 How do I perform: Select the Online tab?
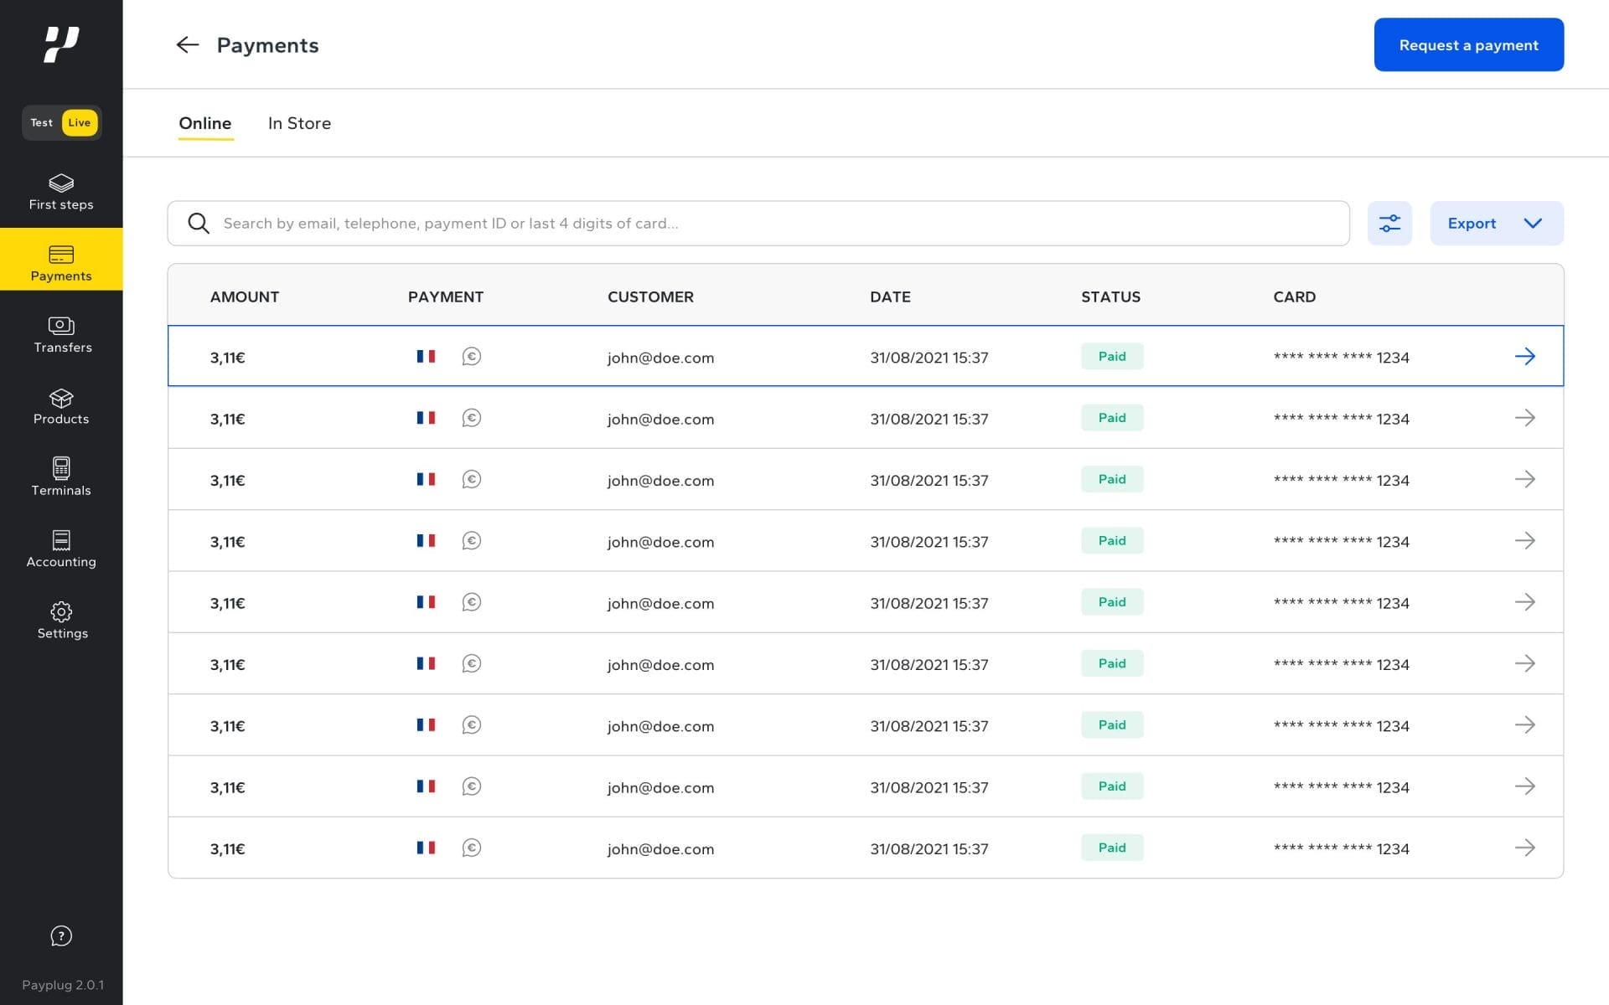pos(205,123)
